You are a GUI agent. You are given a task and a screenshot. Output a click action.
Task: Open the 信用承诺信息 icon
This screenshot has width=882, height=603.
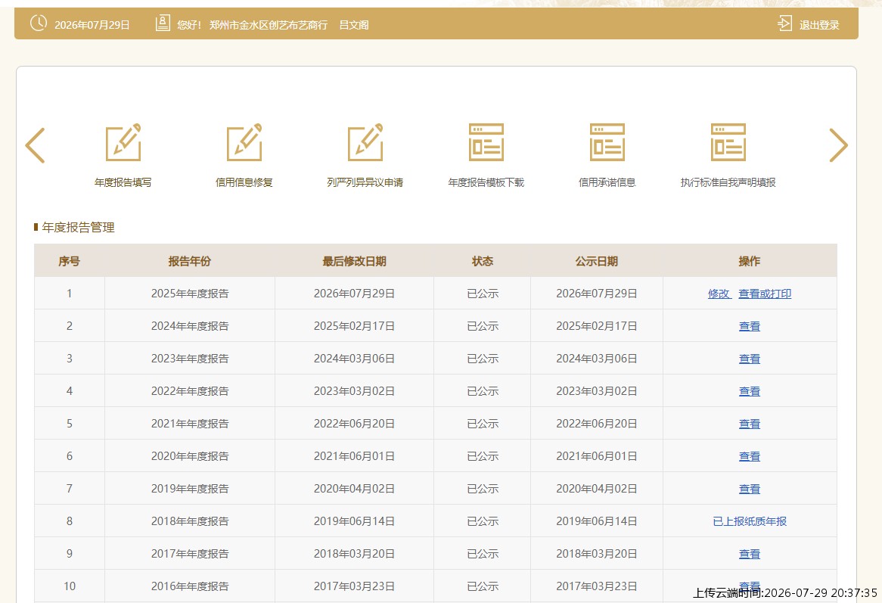click(x=607, y=142)
